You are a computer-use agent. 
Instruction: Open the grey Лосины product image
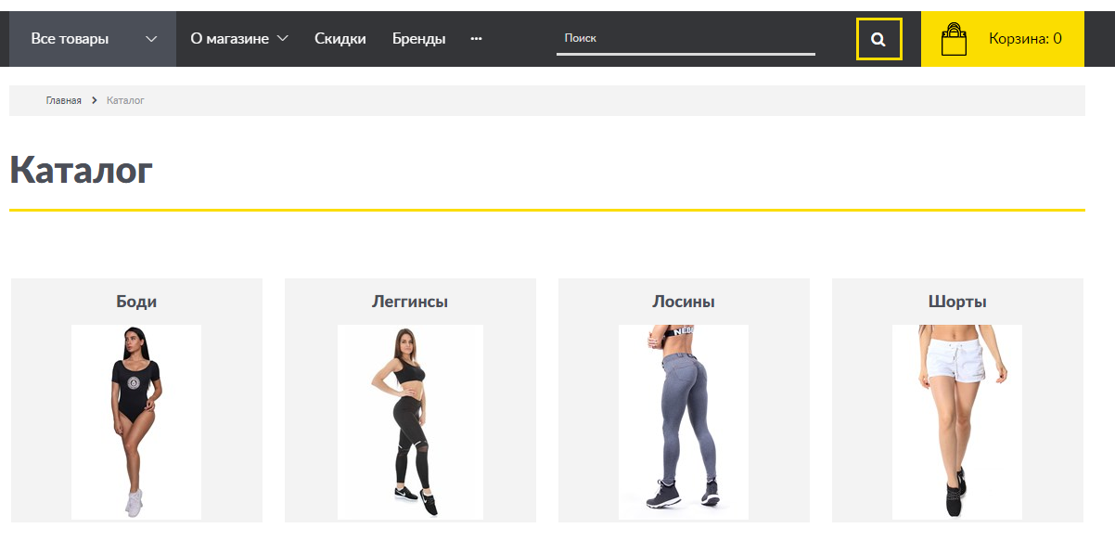[684, 421]
